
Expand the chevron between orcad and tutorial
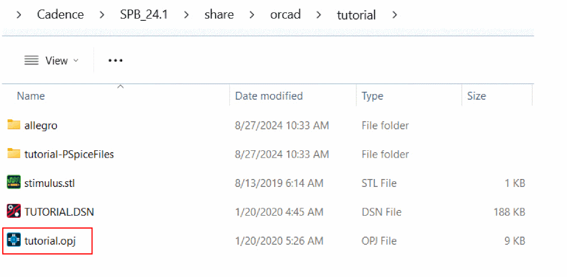[319, 15]
